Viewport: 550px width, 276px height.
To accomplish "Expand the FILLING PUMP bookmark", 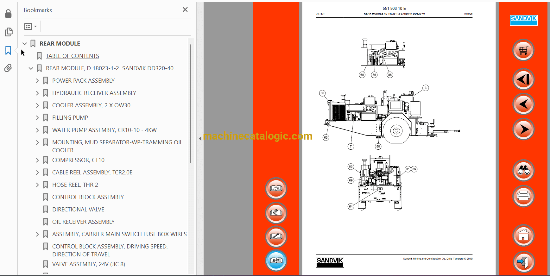I will click(37, 118).
